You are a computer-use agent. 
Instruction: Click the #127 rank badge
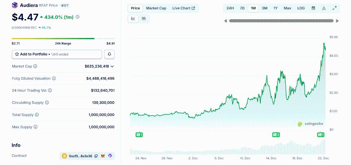[x=65, y=5]
